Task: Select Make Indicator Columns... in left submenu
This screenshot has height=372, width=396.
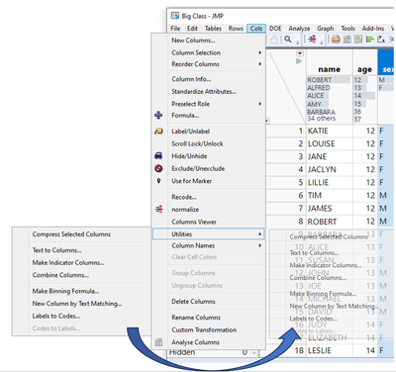Action: [x=68, y=262]
